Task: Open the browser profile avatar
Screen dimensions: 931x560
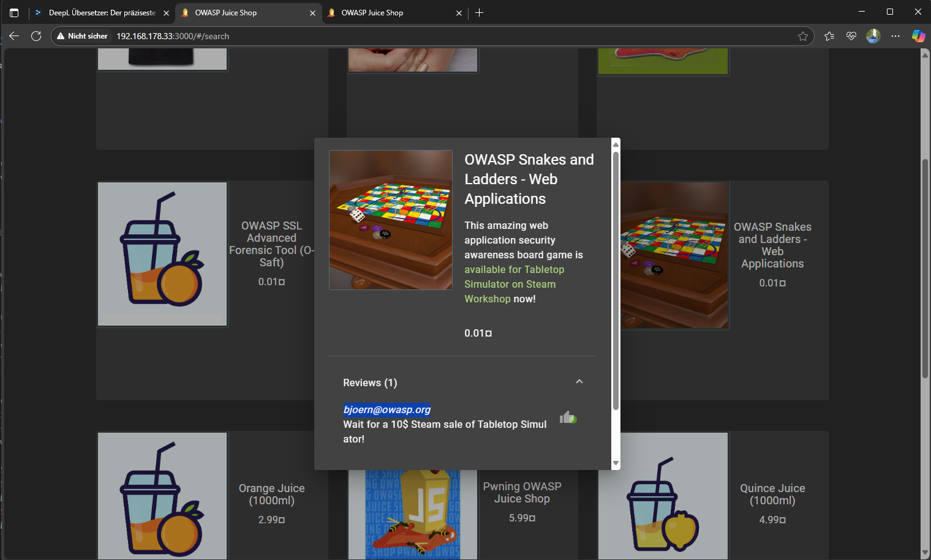Action: tap(873, 36)
